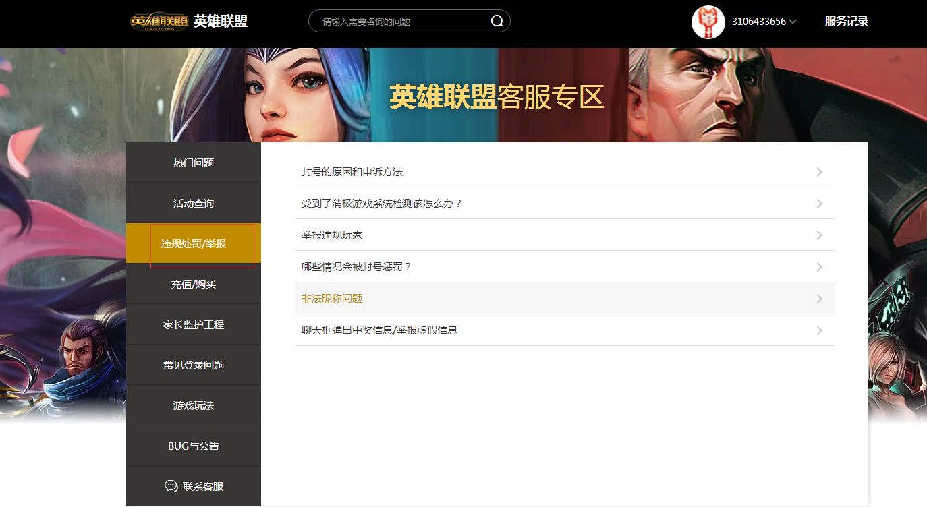The width and height of the screenshot is (927, 507).
Task: Open the 联系客服 contact entry
Action: [194, 486]
